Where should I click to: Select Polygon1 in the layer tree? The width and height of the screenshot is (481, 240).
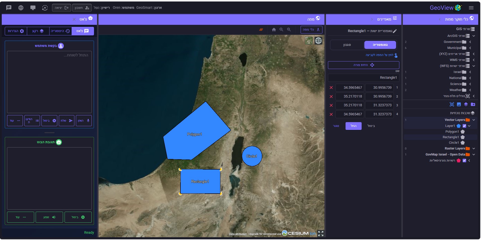pos(452,132)
